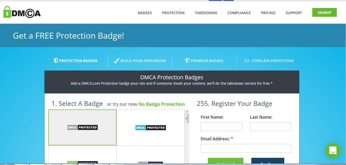The width and height of the screenshot is (346, 165).
Task: Go to Takedowns page
Action: (x=206, y=13)
